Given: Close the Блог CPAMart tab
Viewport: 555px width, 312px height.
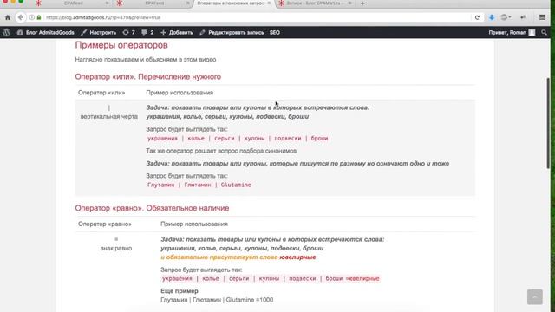Looking at the screenshot, I should 349,3.
